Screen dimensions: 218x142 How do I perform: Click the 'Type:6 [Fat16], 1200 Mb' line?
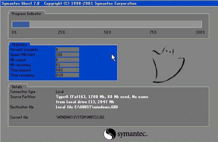(x=102, y=97)
